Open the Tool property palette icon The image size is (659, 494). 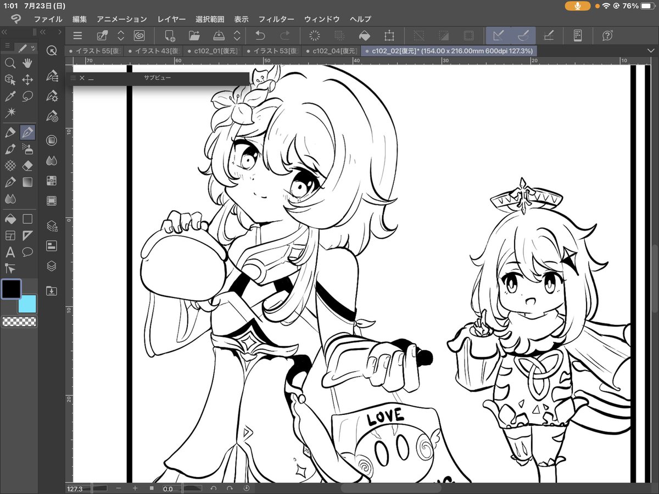tap(52, 96)
